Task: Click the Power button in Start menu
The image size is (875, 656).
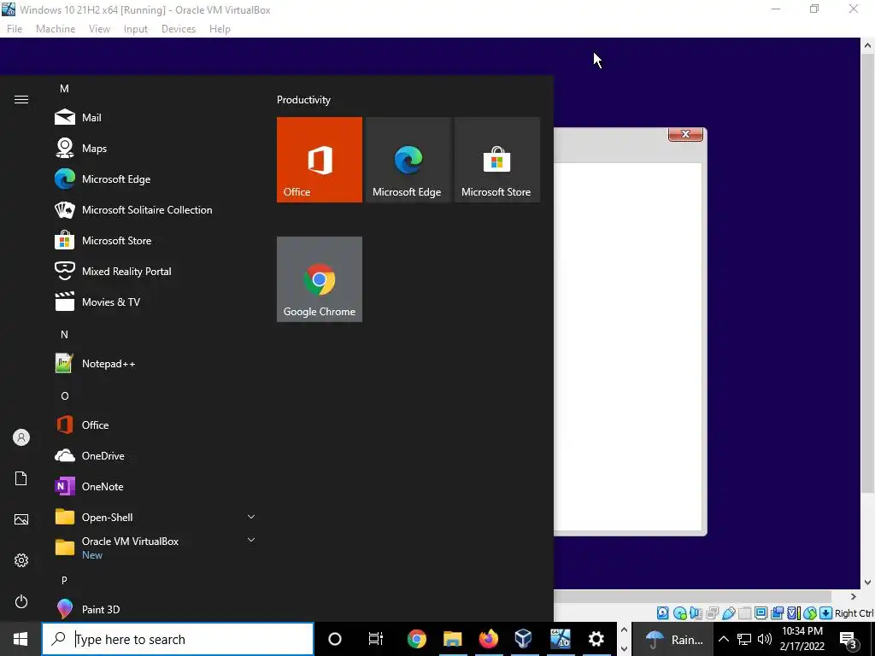Action: point(21,601)
